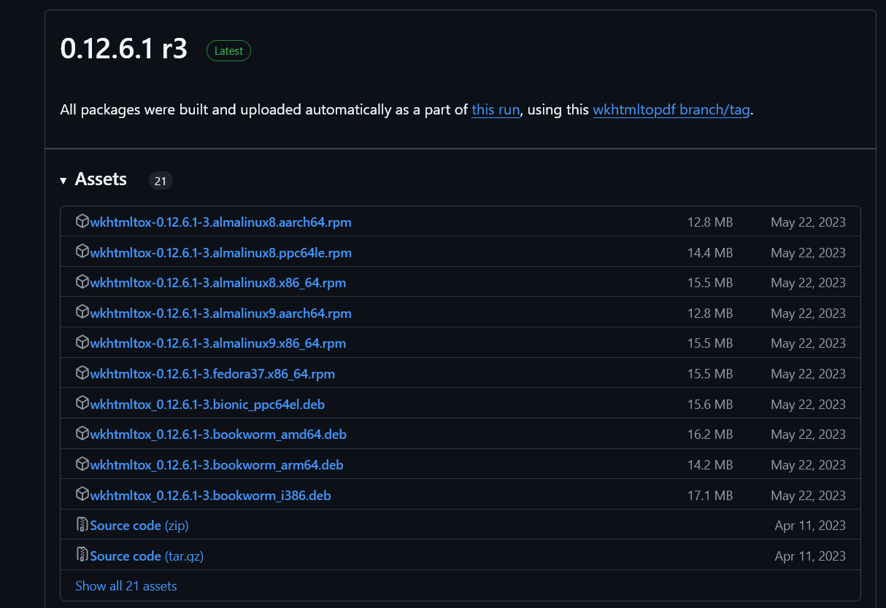Click package icon for almalinux9.x86_64.rpm

pyautogui.click(x=82, y=343)
